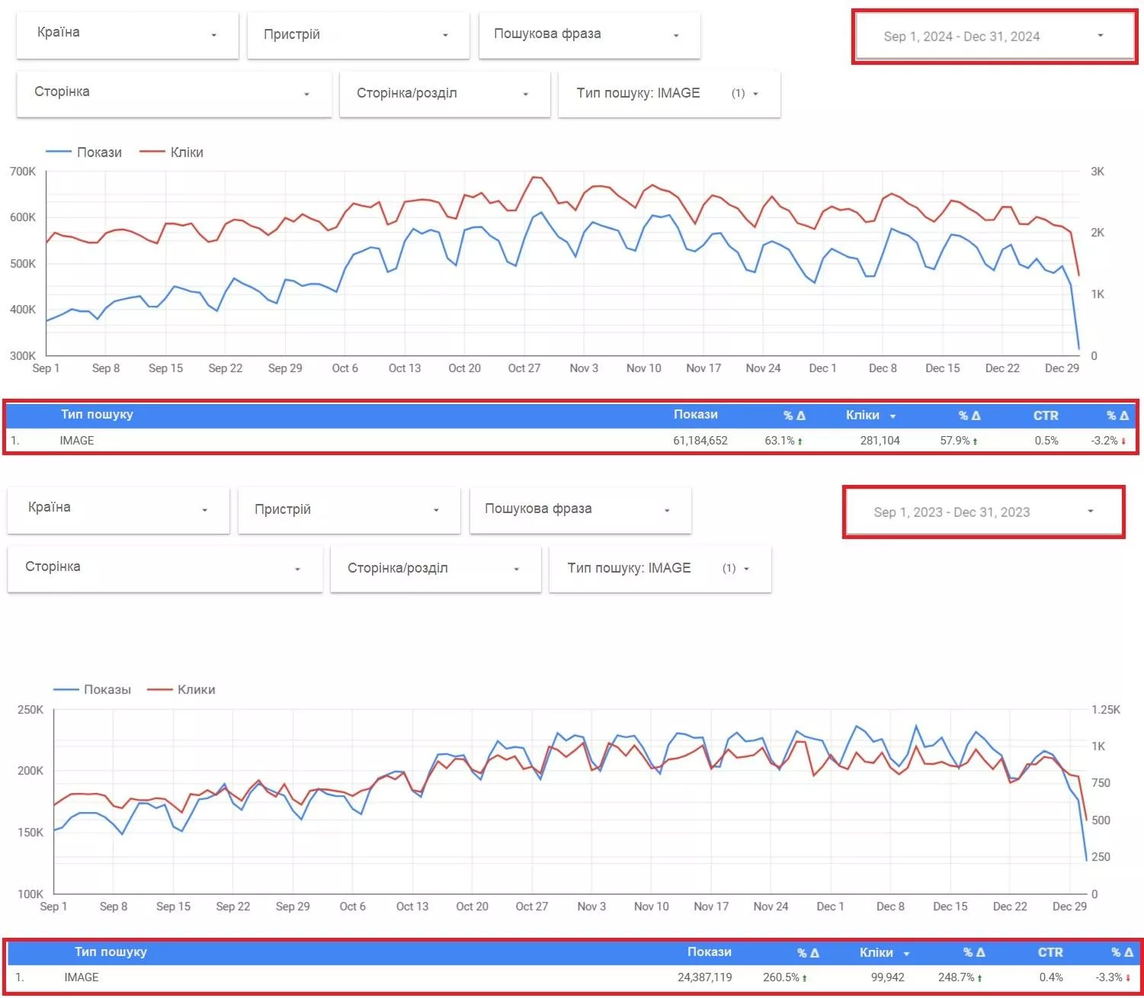Open the Країна filter in the 2023 report
Viewport: 1144px width, 998px height.
(x=118, y=509)
